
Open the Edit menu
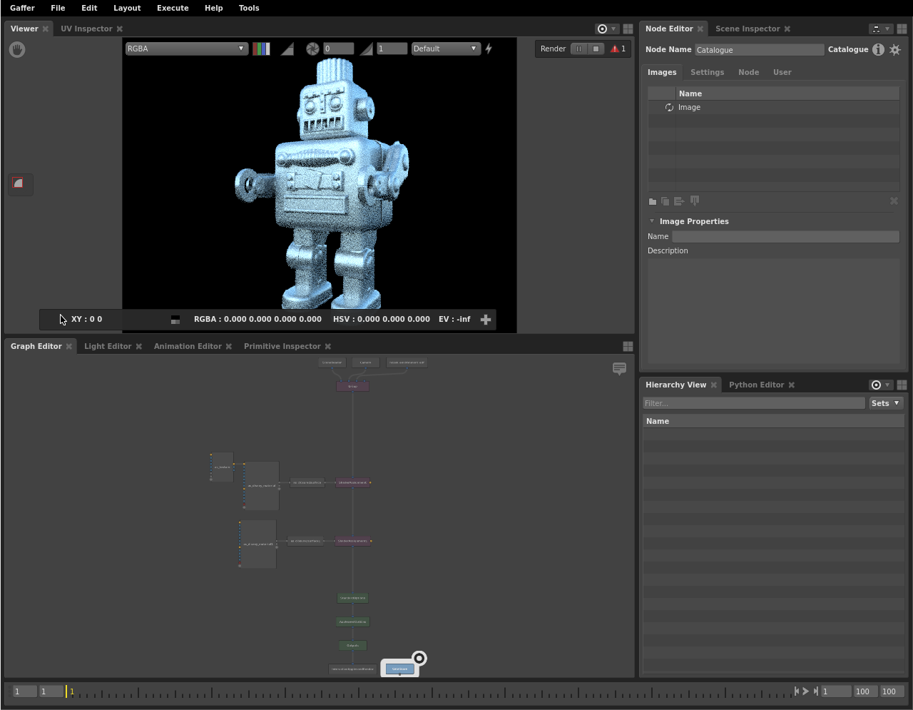[89, 8]
